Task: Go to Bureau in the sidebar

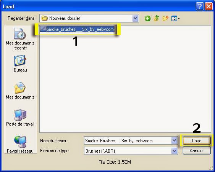Action: pyautogui.click(x=20, y=64)
